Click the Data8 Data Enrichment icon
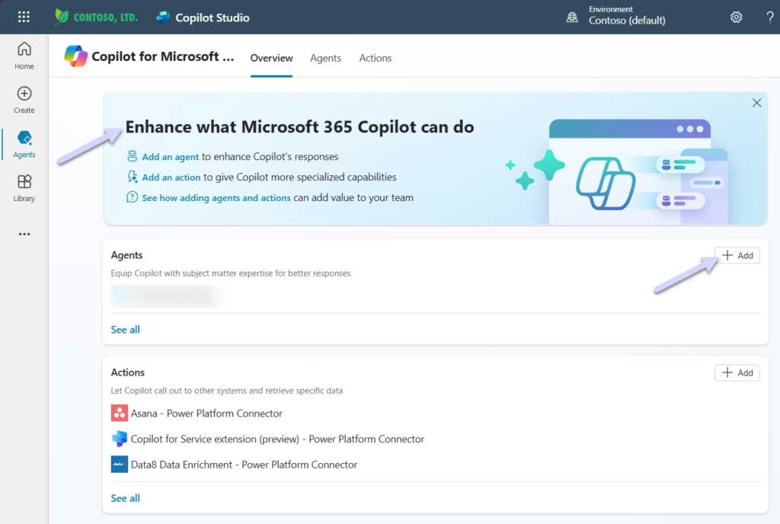Screen dimensions: 780x524 (x=120, y=465)
